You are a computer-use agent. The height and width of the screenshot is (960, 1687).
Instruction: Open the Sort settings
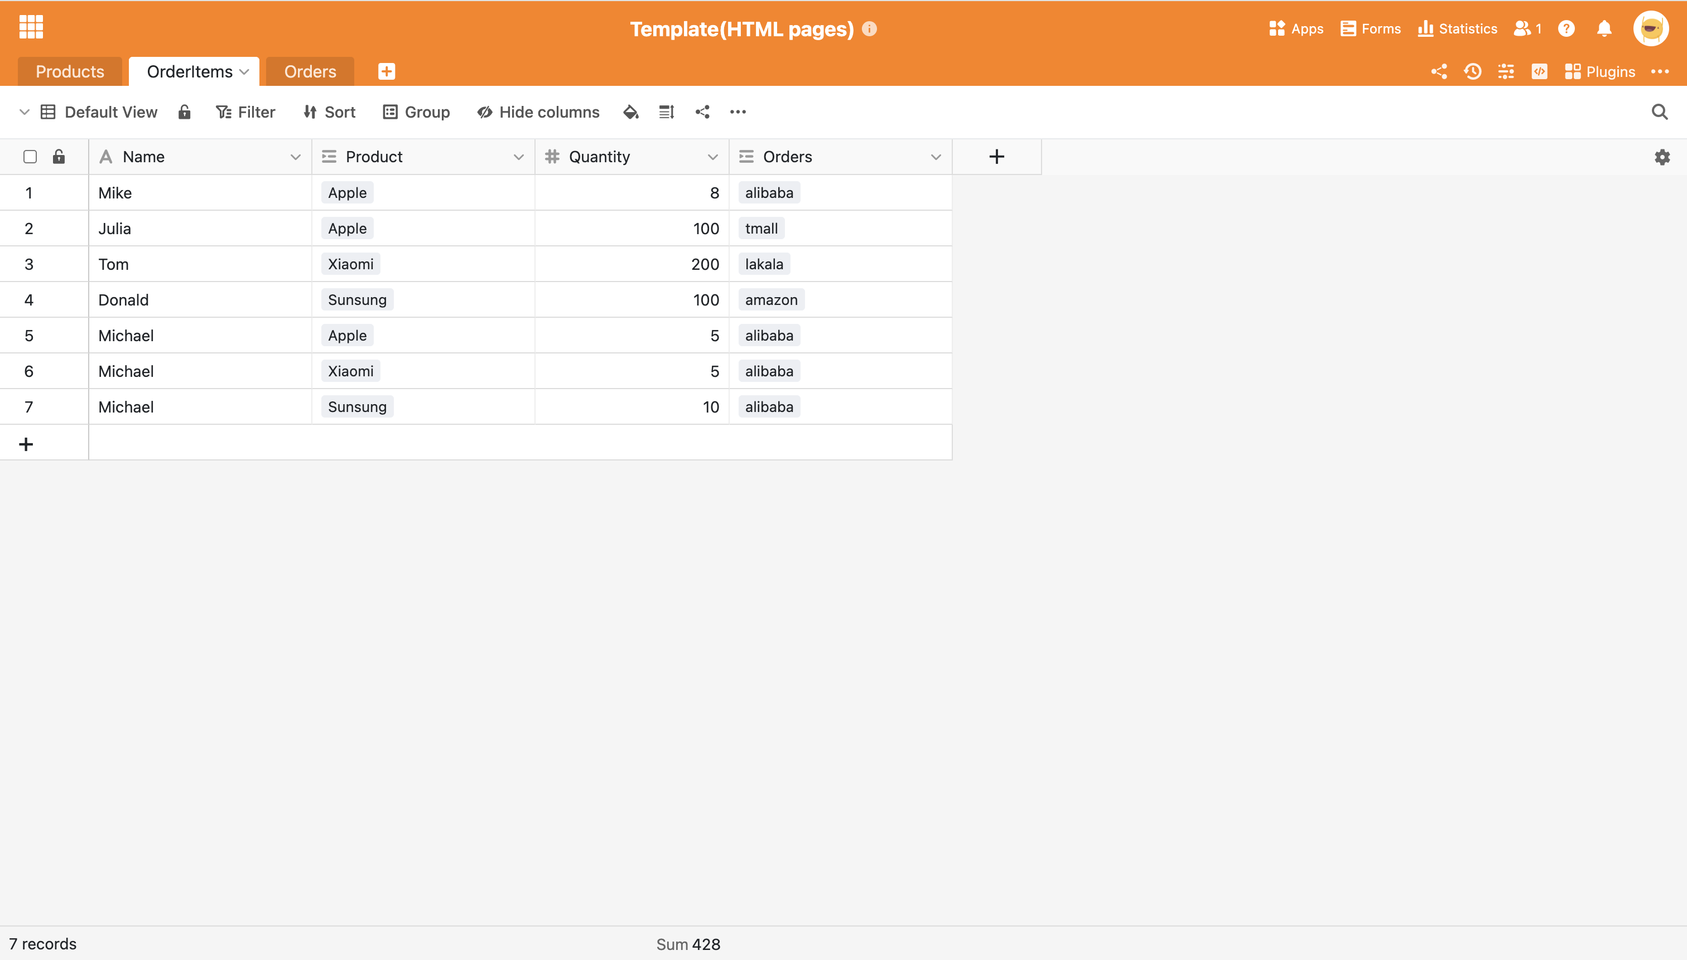[329, 112]
